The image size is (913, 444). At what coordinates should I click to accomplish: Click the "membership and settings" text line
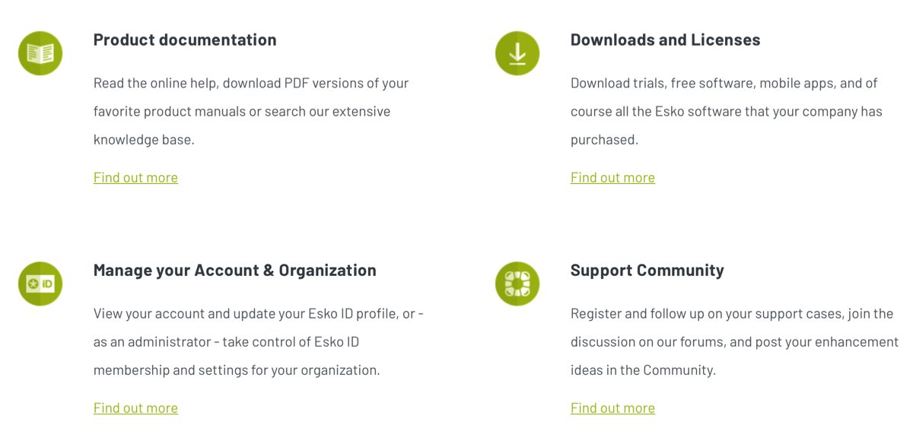236,370
